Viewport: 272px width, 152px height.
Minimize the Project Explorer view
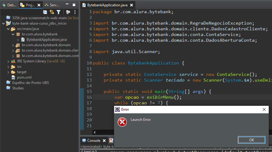(x=67, y=4)
